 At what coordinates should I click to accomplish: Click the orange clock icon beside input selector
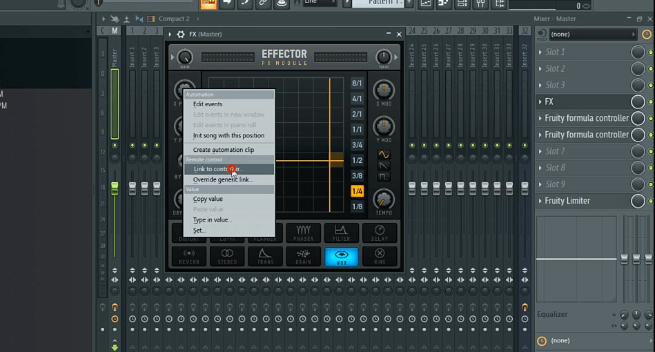click(646, 35)
